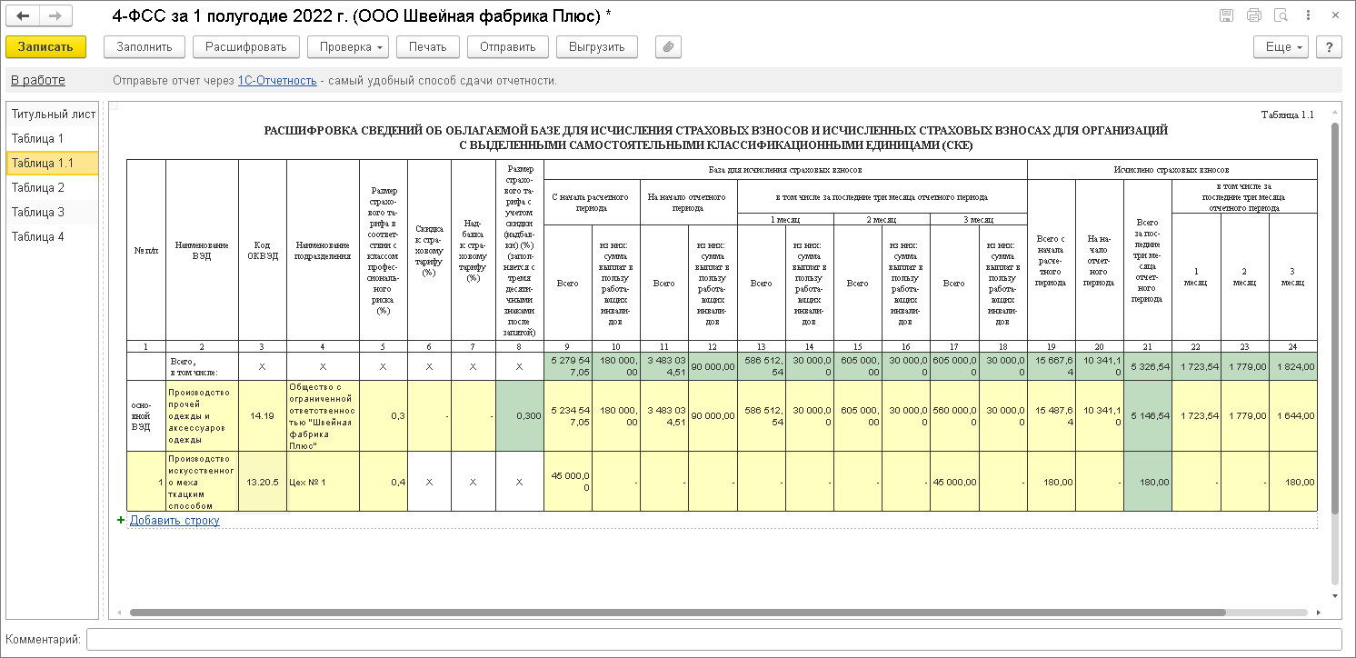Image resolution: width=1356 pixels, height=658 pixels.
Task: Select the Цех № 1 cell
Action: 323,482
